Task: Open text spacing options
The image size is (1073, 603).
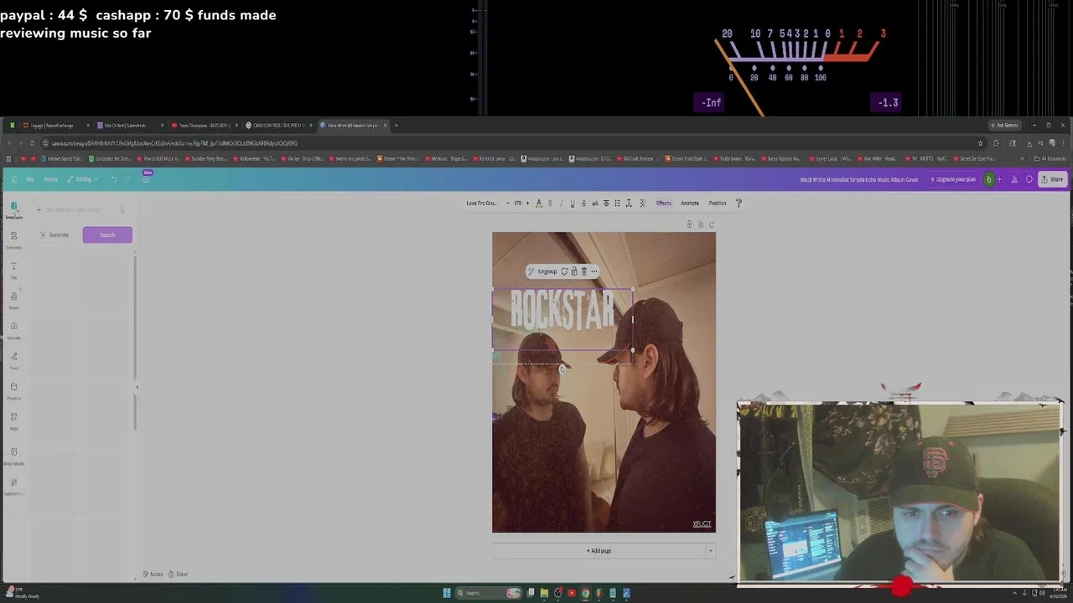Action: point(629,203)
